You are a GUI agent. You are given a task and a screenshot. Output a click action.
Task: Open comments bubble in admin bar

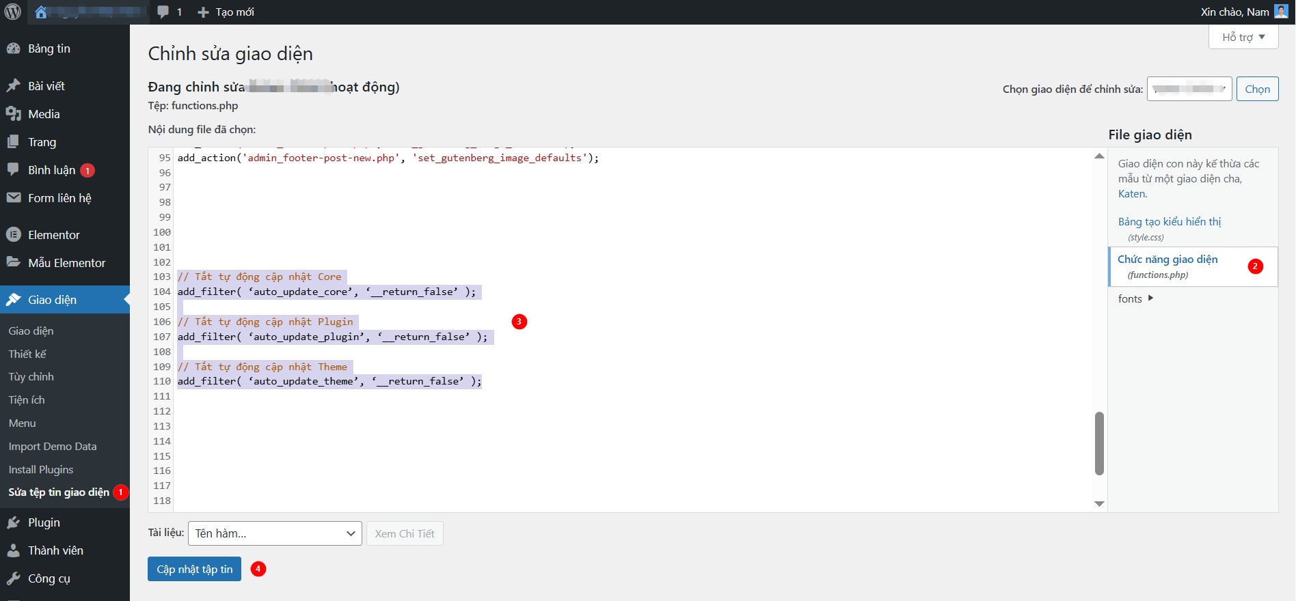[163, 12]
